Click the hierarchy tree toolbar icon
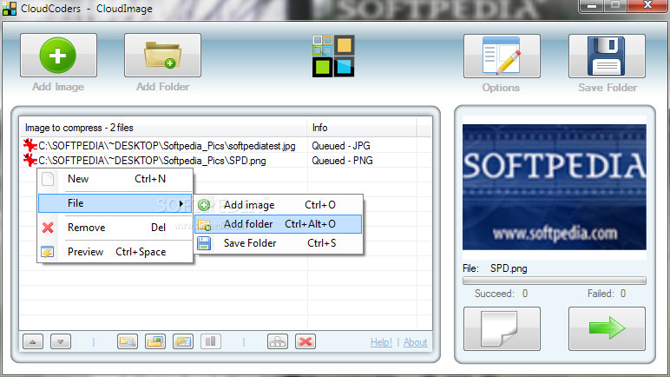Image resolution: width=670 pixels, height=377 pixels. pos(278,341)
